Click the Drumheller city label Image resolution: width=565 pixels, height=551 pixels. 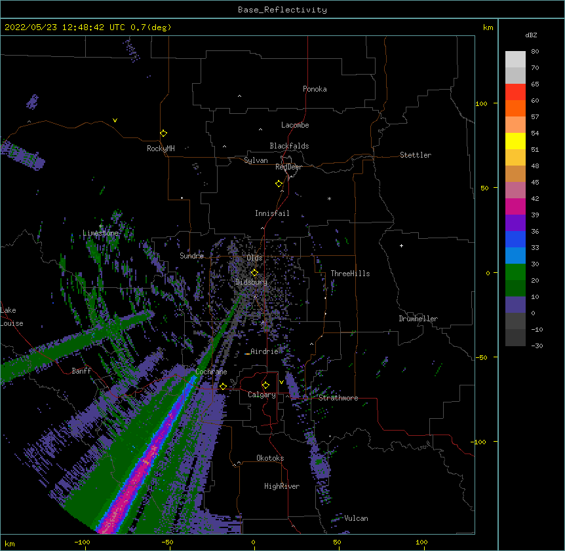pyautogui.click(x=418, y=319)
